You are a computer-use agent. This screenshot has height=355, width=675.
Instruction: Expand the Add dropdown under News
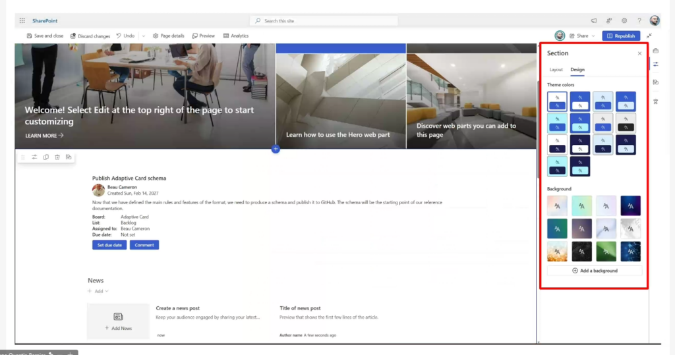click(98, 291)
